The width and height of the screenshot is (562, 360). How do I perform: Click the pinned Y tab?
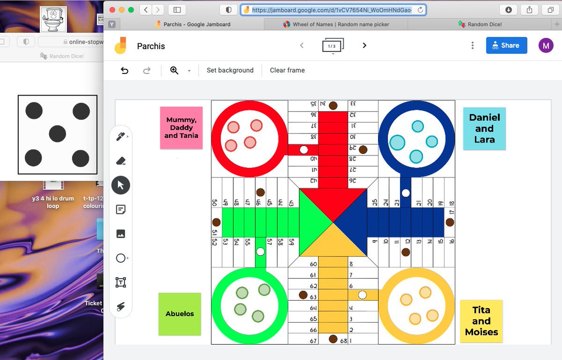point(111,24)
